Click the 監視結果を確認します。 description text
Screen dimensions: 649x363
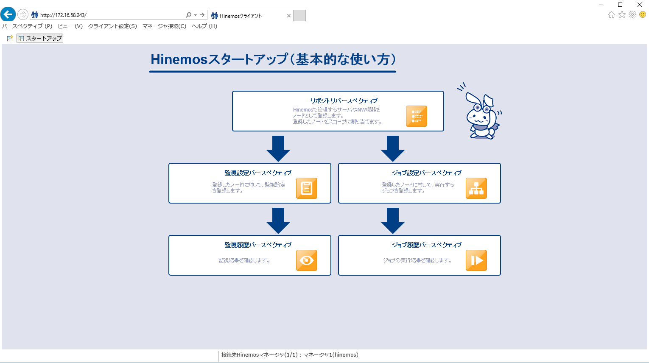[x=244, y=260]
